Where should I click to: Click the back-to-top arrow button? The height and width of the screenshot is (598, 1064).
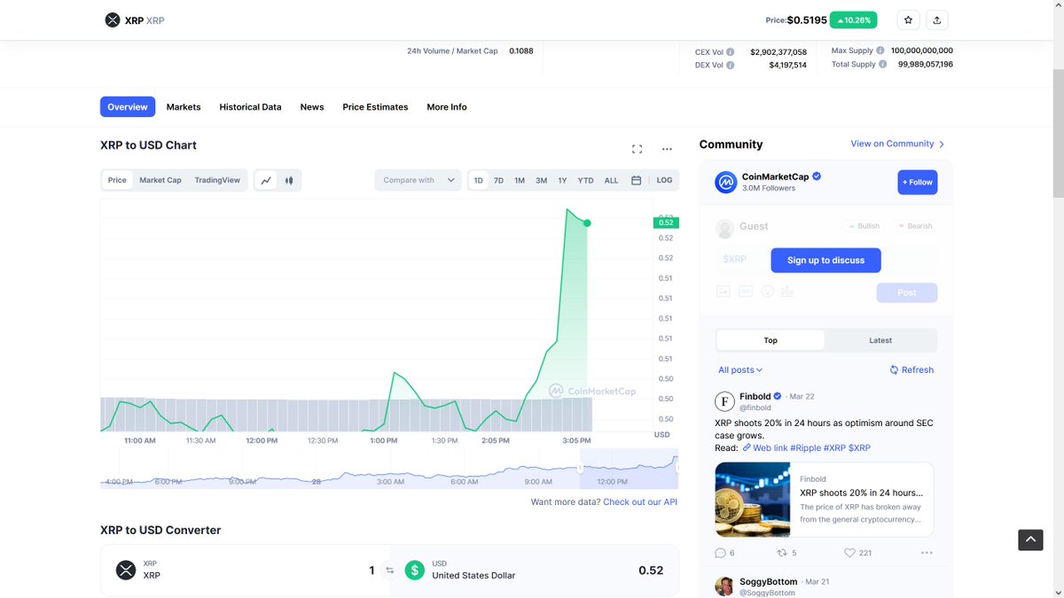tap(1030, 539)
